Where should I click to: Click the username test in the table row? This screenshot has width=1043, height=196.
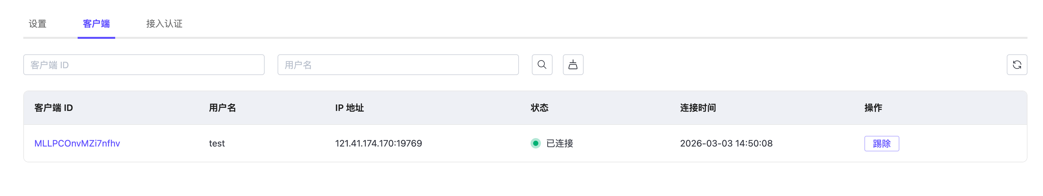(216, 143)
